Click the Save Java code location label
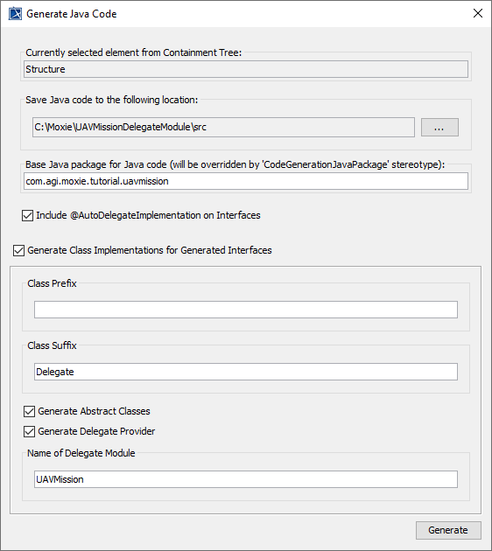 [x=112, y=101]
